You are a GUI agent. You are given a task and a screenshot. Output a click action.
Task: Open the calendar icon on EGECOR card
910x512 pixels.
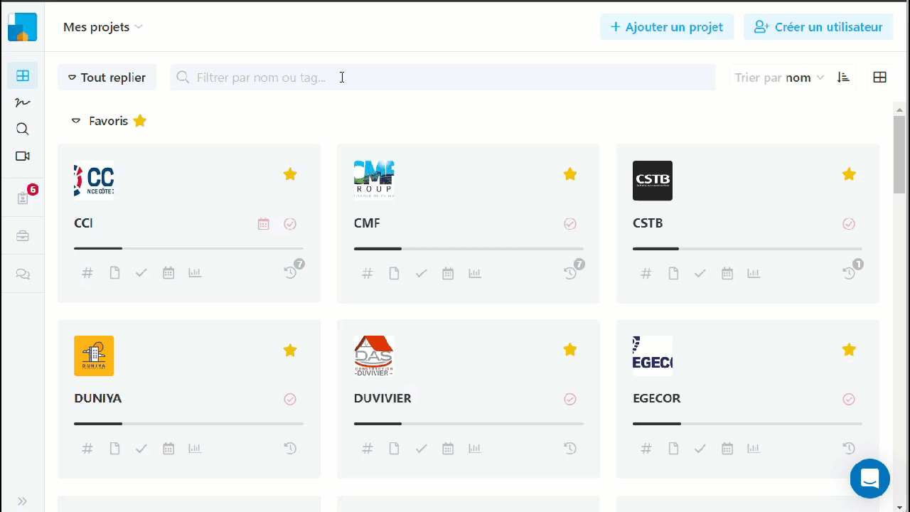(727, 449)
